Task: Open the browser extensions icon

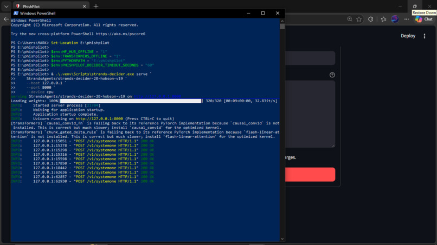Action: [x=370, y=19]
